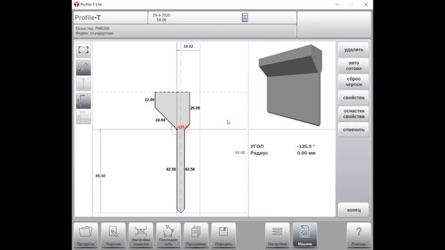Click the конец button
This screenshot has width=445, height=250.
pos(354,210)
